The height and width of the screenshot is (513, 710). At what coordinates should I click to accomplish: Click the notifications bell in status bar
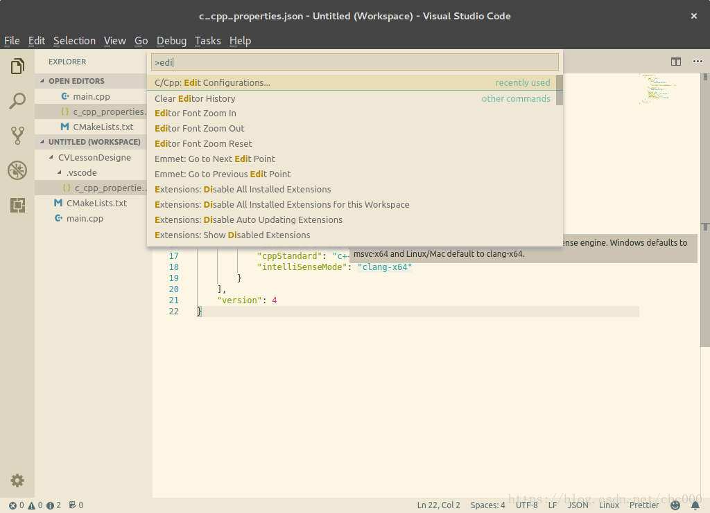click(695, 505)
